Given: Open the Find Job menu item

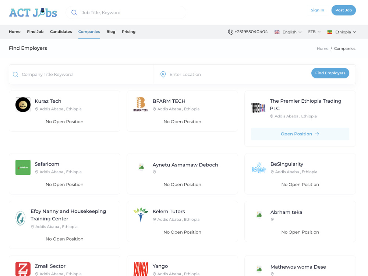Looking at the screenshot, I should 35,32.
